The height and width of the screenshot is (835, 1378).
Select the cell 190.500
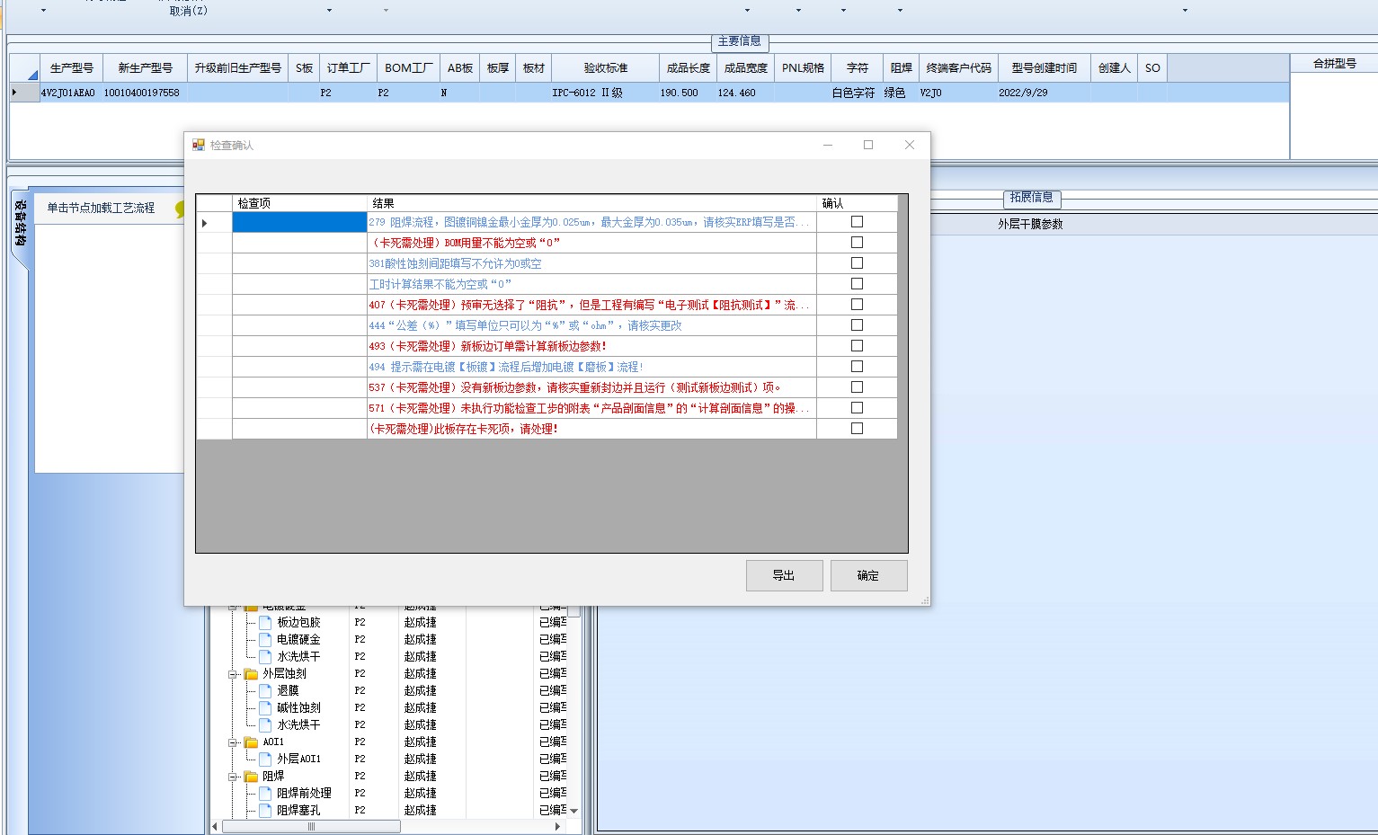pyautogui.click(x=688, y=93)
